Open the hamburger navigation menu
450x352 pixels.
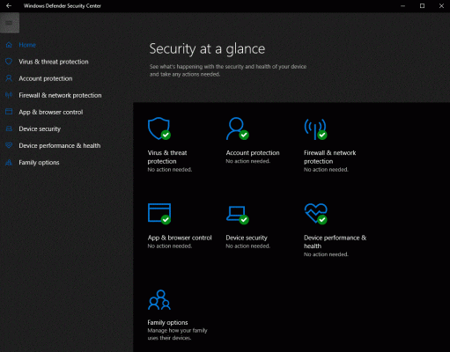[10, 23]
